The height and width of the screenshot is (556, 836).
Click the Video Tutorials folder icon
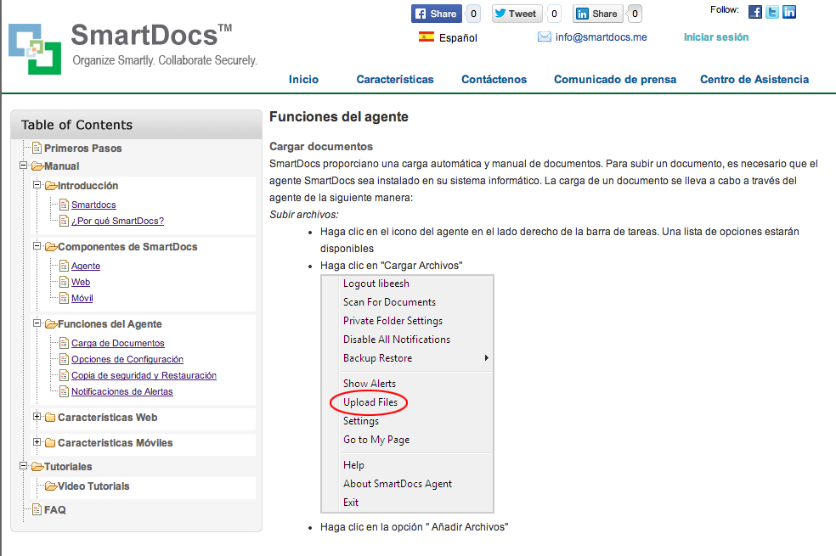51,486
